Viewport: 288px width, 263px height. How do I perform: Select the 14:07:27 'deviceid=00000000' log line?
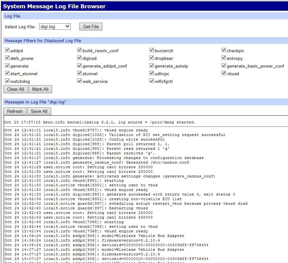tap(106, 259)
